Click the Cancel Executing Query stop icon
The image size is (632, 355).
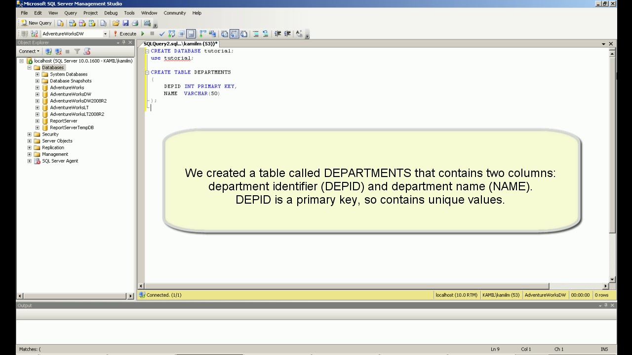(152, 34)
